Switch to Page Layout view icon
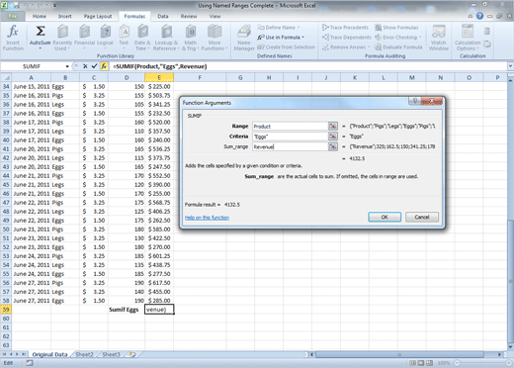Screen dimensions: 514x368 [x=421, y=363]
